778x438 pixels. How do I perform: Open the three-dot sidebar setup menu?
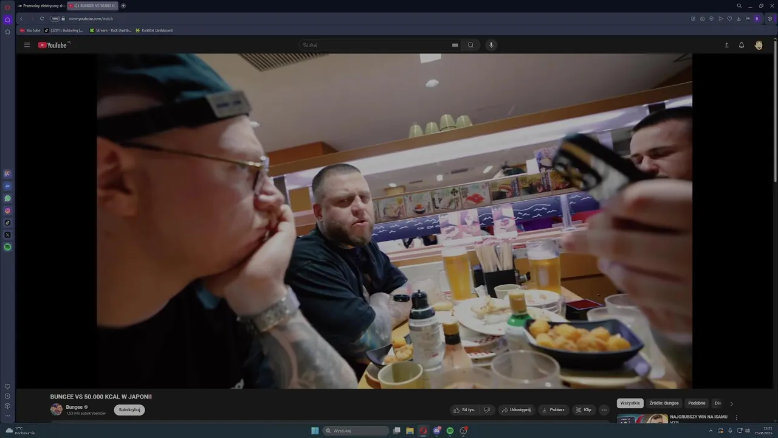tap(7, 416)
